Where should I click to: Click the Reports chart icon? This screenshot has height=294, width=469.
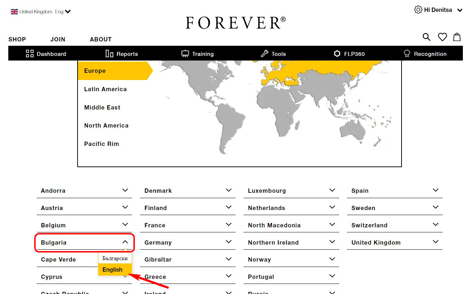(109, 54)
